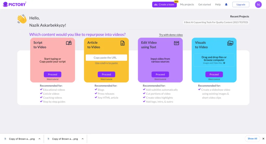Viewport: 266px width, 144px height.
Task: Click Add logo, intro, & outro item
Action: pyautogui.click(x=159, y=102)
